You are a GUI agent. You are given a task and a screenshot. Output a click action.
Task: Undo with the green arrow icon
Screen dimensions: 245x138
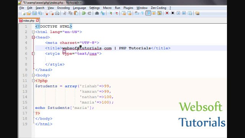[83, 13]
